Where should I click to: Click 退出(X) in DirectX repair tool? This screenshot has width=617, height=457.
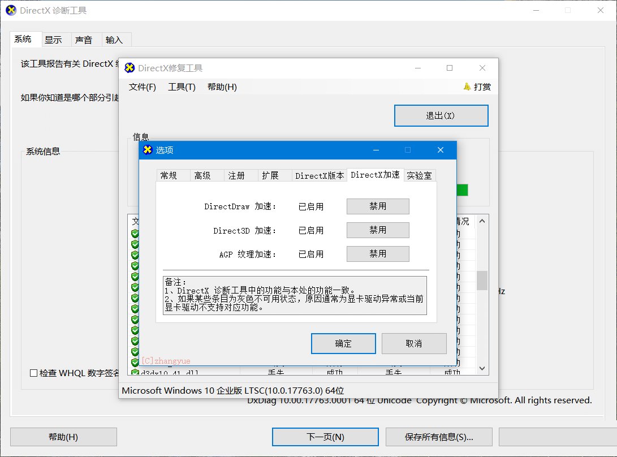coord(441,116)
